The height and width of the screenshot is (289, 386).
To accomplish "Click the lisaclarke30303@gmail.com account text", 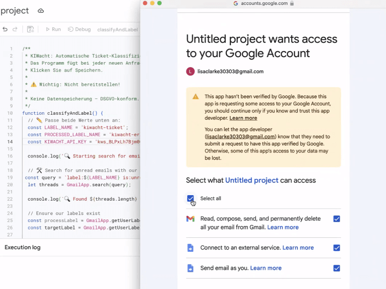I will (x=230, y=72).
